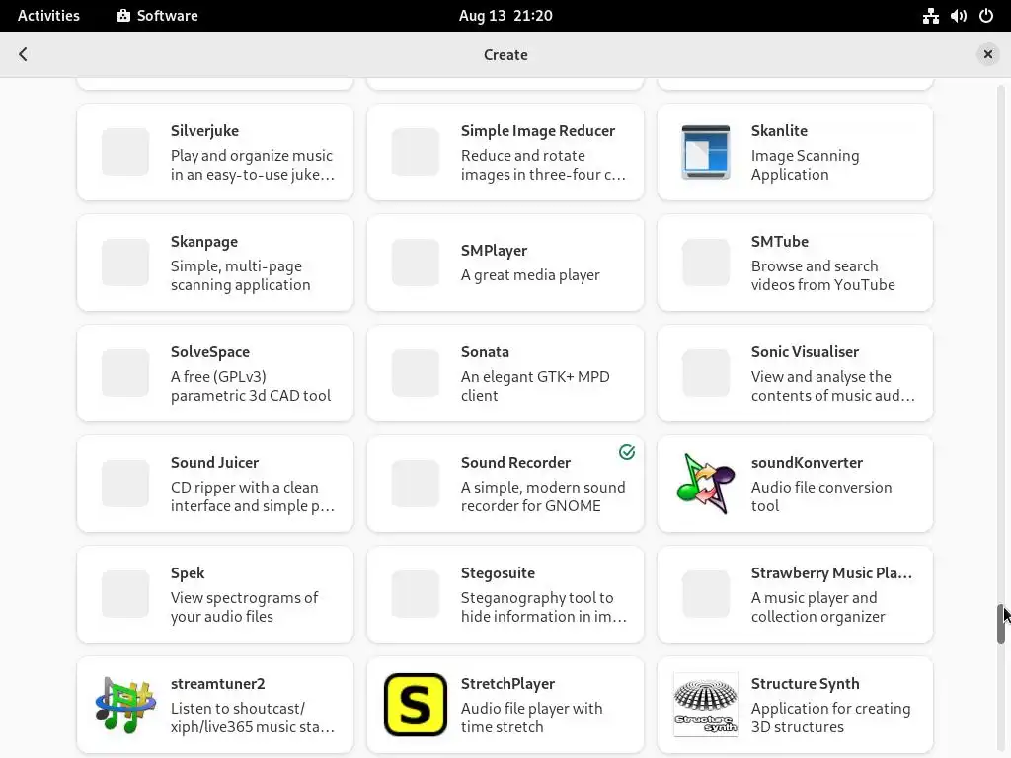Image resolution: width=1011 pixels, height=758 pixels.
Task: Click the vertical scrollbar thumb
Action: (x=1001, y=624)
